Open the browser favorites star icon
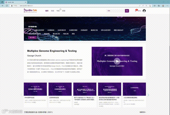This screenshot has width=170, height=115. coord(155,6)
